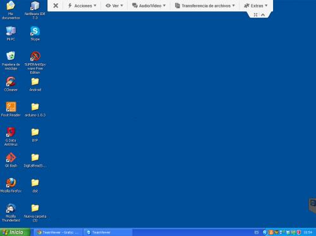316x236 pixels.
Task: Select the arduino-1.0.3 folder
Action: (35, 109)
